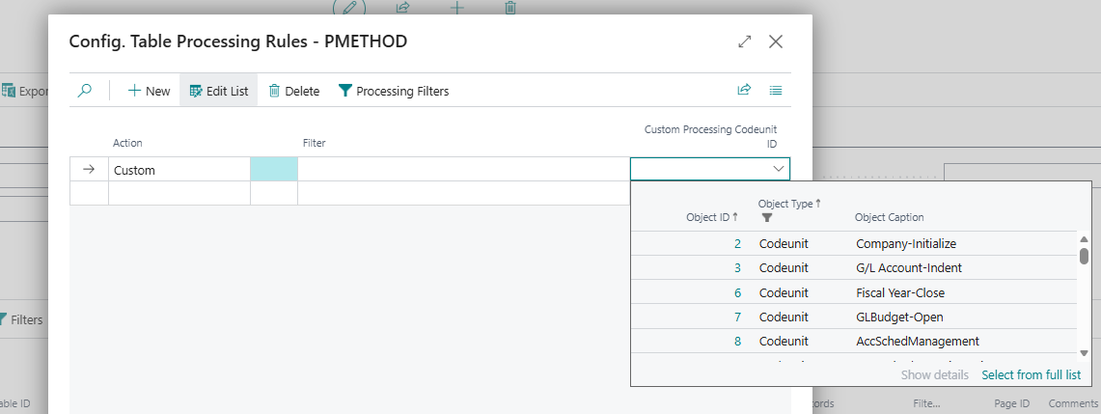Expand the dialog with the double-arrow icon
The width and height of the screenshot is (1101, 414).
(x=744, y=41)
